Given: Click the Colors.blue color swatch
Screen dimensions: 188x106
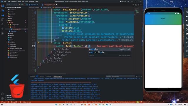Looking at the screenshot, I should coord(63,28).
